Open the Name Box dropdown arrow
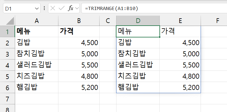This screenshot has width=227, height=112. [37, 9]
